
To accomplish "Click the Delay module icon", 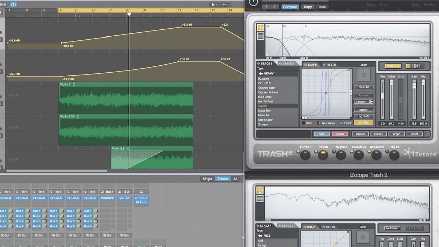I will (x=393, y=155).
